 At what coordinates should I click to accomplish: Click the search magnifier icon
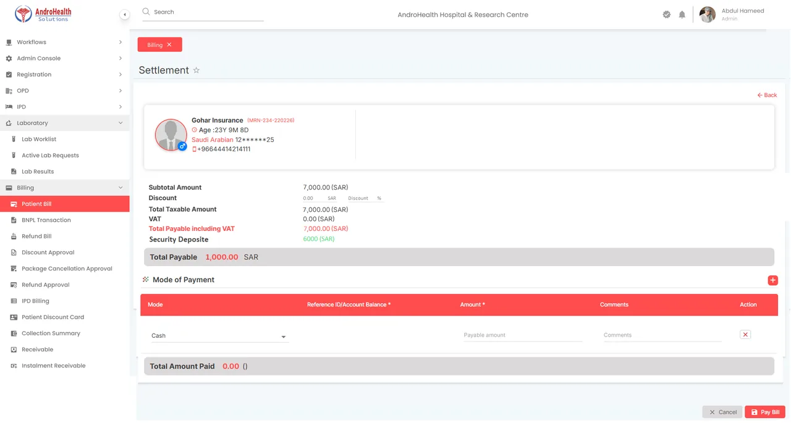(146, 12)
